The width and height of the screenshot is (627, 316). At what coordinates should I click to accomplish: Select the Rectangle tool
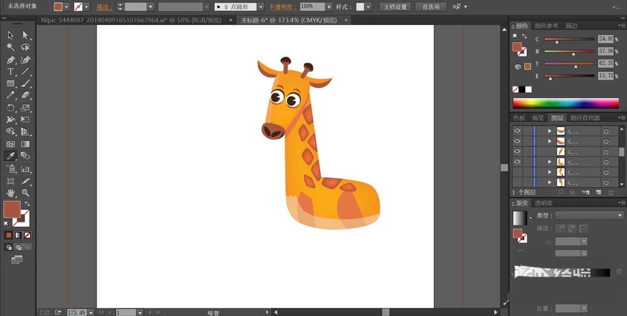pyautogui.click(x=11, y=83)
